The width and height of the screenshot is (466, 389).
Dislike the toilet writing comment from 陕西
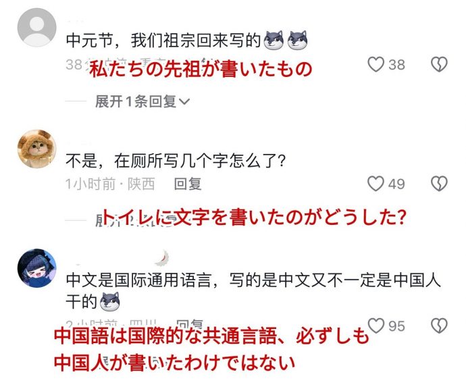(x=439, y=184)
